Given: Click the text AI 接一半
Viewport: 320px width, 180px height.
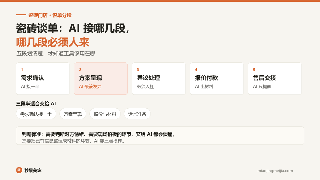Looking at the screenshot, I should click(30, 87).
